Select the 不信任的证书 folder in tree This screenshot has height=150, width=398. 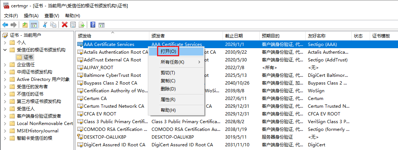click(x=30, y=94)
